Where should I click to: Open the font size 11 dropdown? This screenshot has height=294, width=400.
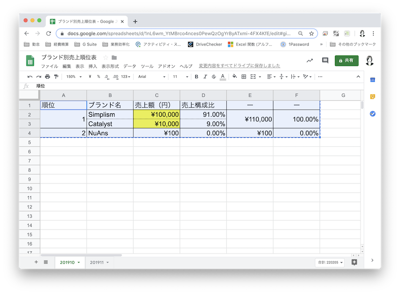click(x=180, y=77)
